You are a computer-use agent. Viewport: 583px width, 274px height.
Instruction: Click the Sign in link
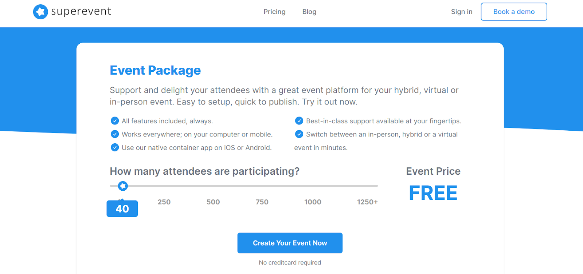click(x=462, y=12)
